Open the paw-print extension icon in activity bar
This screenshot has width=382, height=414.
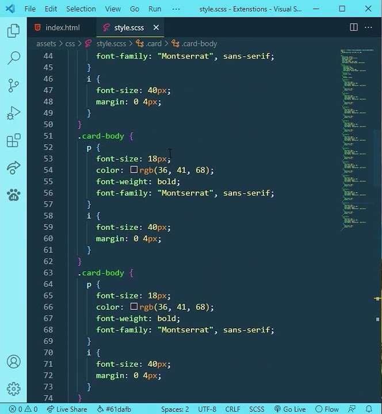click(x=13, y=195)
